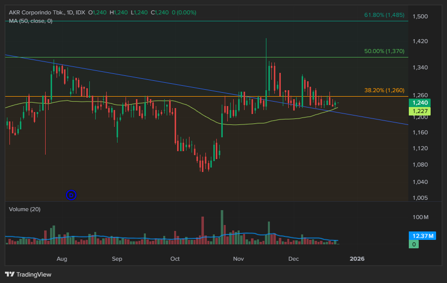
Task: Click the green 0 tag on volume scale
Action: click(413, 244)
